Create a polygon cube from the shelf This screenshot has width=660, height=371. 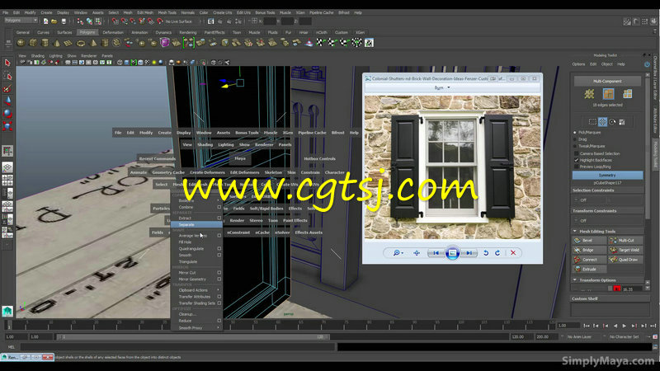33,43
